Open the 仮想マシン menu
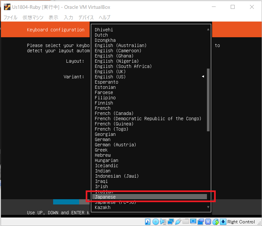 pyautogui.click(x=33, y=17)
